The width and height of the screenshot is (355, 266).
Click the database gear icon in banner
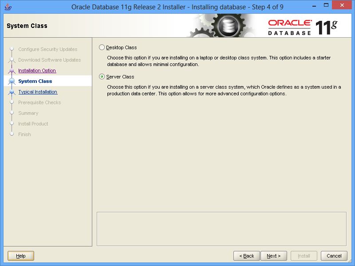(229, 26)
